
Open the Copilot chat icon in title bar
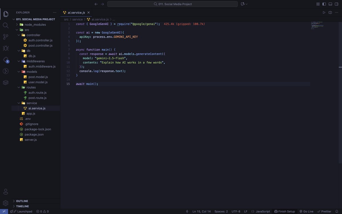click(x=243, y=4)
